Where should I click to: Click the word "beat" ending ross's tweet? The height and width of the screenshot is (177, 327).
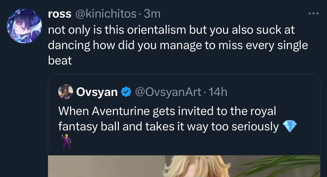point(60,61)
